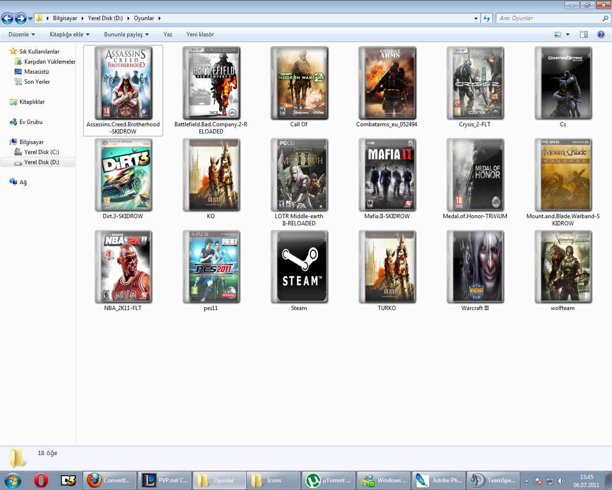Go back with the Back arrow button
This screenshot has height=490, width=612.
8,18
